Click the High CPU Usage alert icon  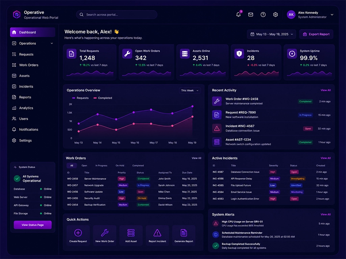[x=216, y=224]
